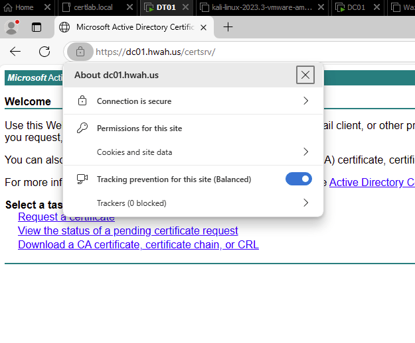Image resolution: width=415 pixels, height=343 pixels.
Task: Switch to the DC01 VM tab
Action: [x=357, y=7]
